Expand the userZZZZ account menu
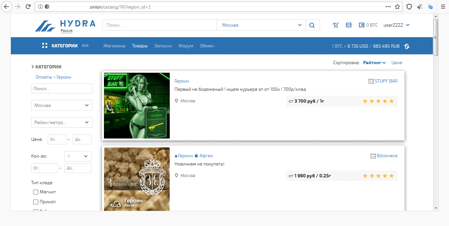The image size is (449, 226). point(396,25)
